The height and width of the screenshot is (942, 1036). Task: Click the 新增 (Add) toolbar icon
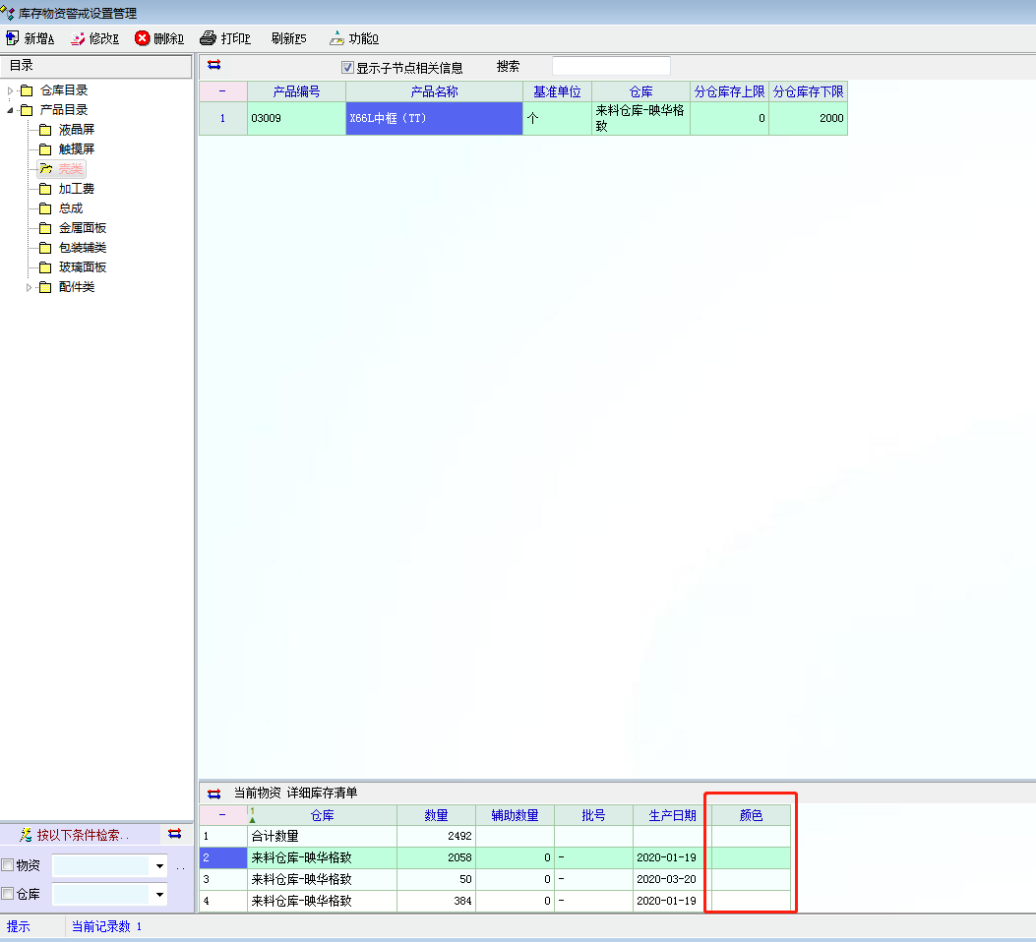click(x=13, y=38)
